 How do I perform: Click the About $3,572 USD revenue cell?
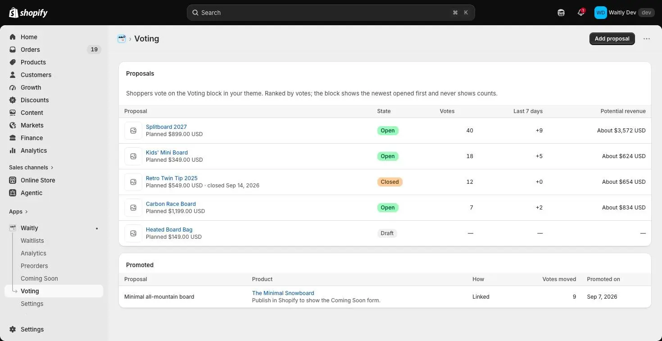[x=621, y=131]
